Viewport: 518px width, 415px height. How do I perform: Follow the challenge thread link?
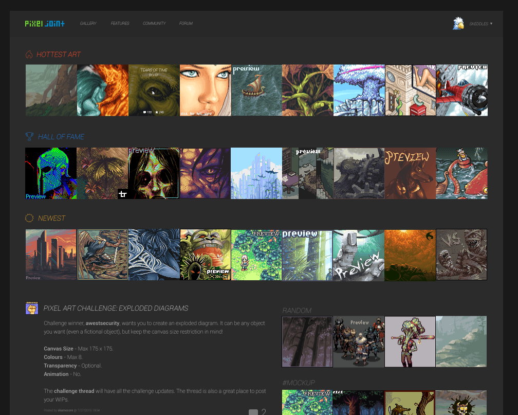tap(74, 391)
